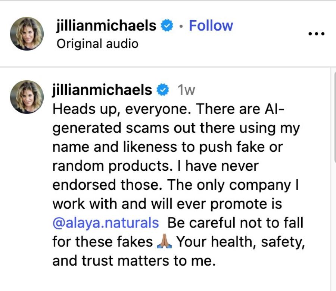Open the header profile picture of jillianmichaels
Viewport: 336px width, 291px height.
27,33
